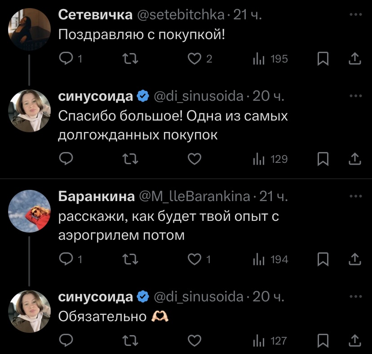Viewport: 372px width, 354px height.
Task: Open more options on the 'Обязательно' reply
Action: point(355,297)
